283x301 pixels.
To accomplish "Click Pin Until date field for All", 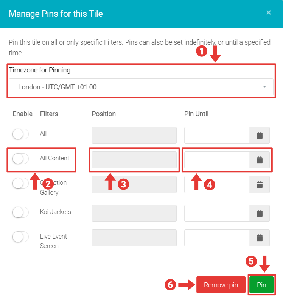I will click(217, 135).
